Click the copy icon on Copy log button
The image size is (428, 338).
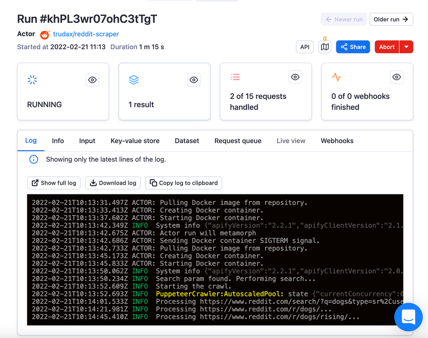[152, 183]
